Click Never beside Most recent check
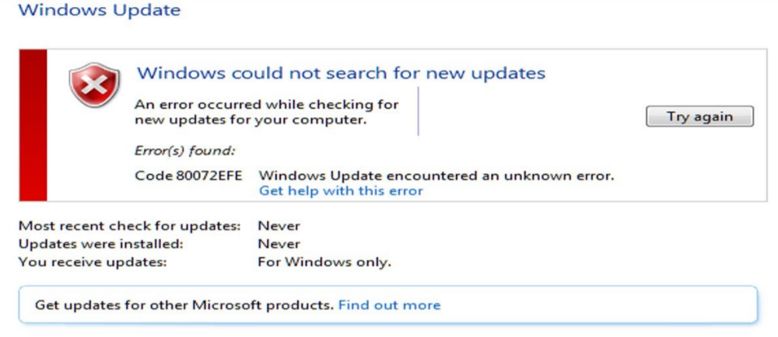This screenshot has height=337, width=778. click(x=279, y=226)
